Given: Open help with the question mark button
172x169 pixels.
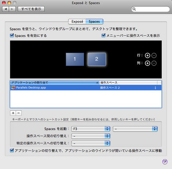Looking at the screenshot, I should click(165, 162).
